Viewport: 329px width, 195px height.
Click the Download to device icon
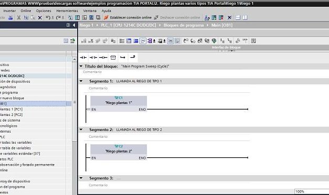click(x=78, y=18)
